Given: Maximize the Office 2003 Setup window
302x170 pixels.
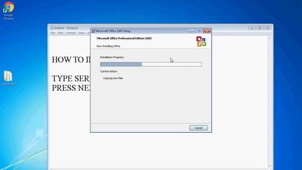Looking at the screenshot, I should click(x=199, y=31).
